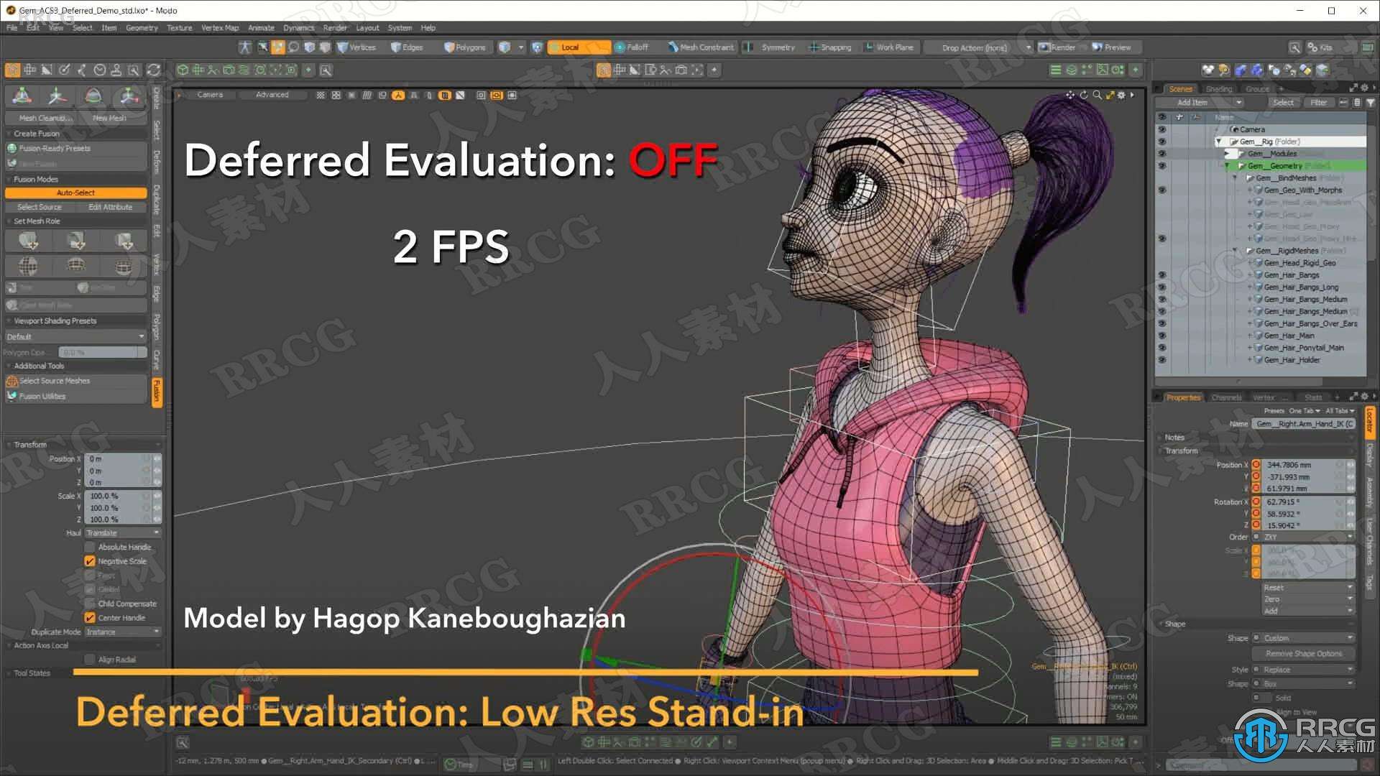Open the Add Item dropdown
The height and width of the screenshot is (776, 1380).
click(x=1201, y=103)
